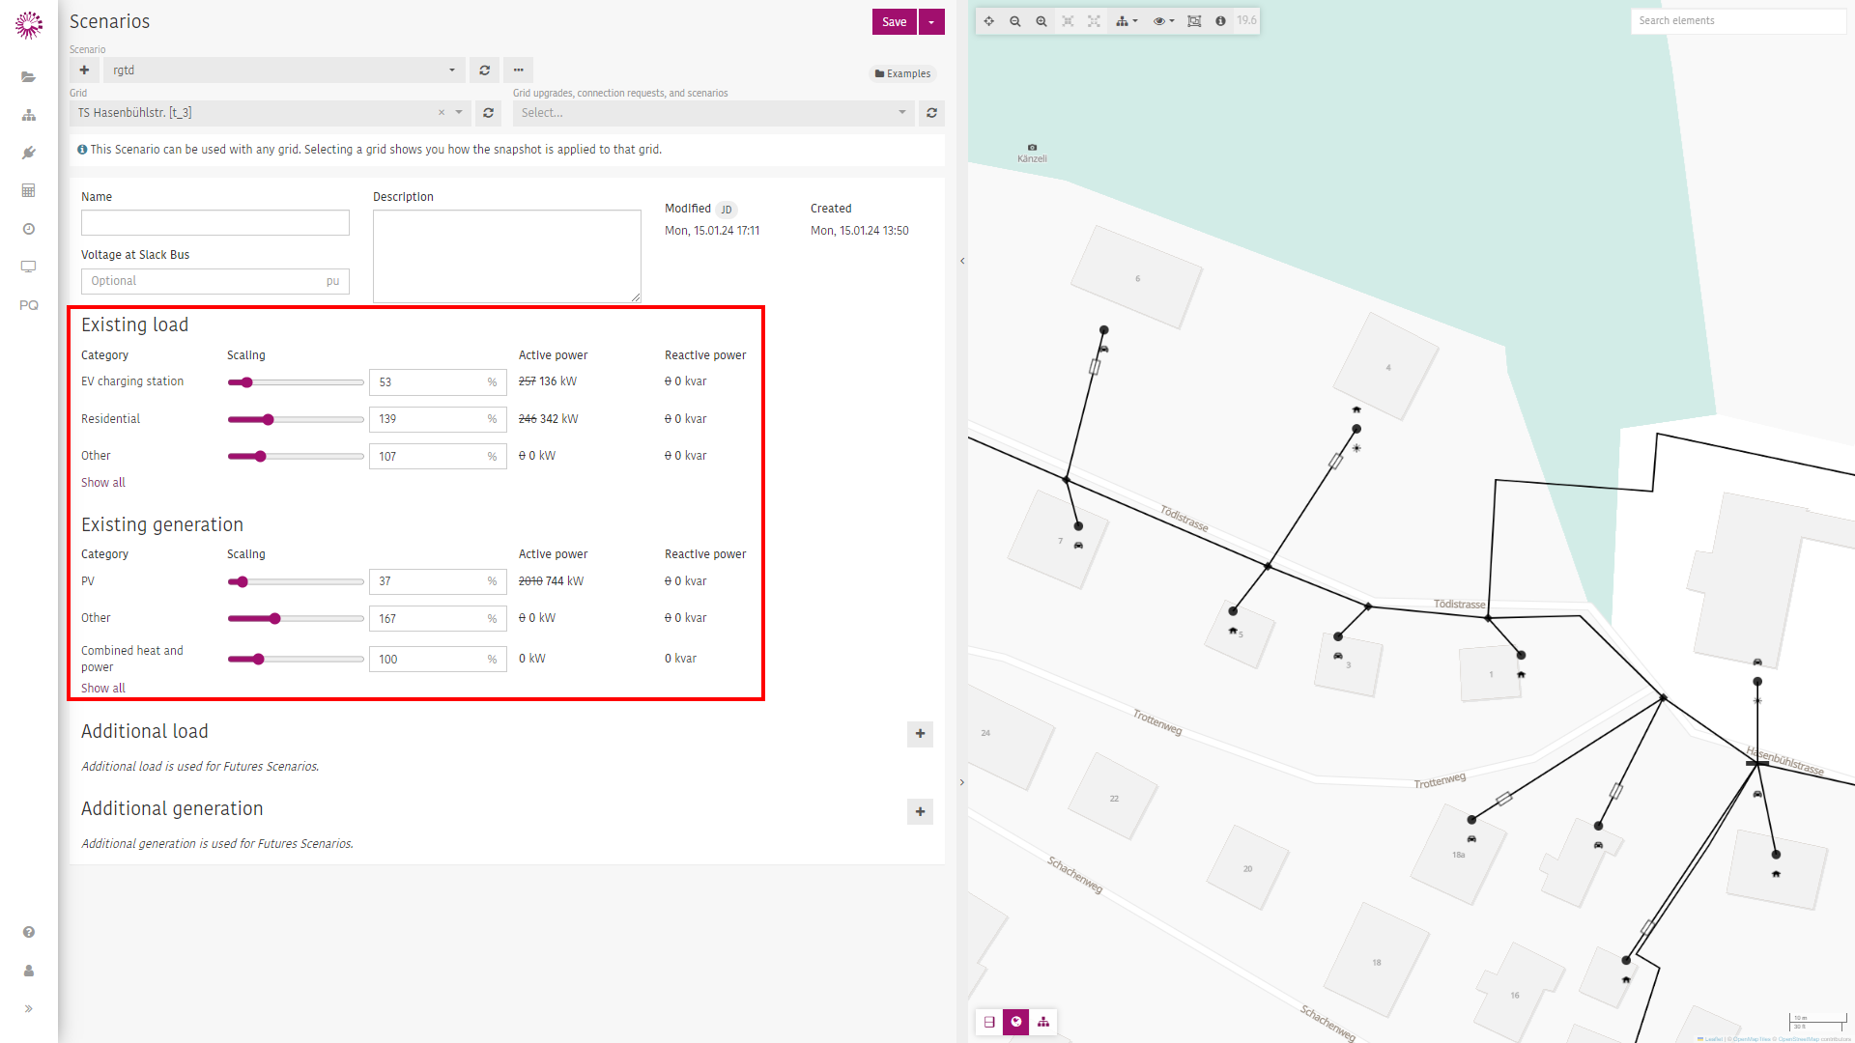The image size is (1855, 1043).
Task: Open the grid hierarchy sidebar icon
Action: [29, 115]
